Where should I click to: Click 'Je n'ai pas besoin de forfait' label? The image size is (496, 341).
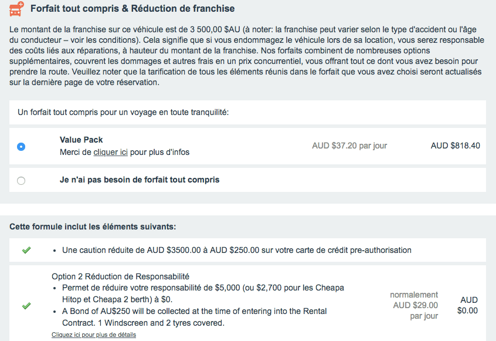click(x=140, y=180)
